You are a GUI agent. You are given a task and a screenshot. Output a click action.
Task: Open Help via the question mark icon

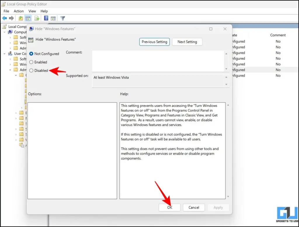click(x=46, y=18)
